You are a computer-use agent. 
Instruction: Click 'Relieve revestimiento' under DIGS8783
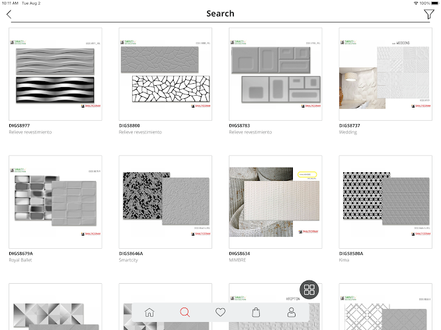(x=251, y=132)
